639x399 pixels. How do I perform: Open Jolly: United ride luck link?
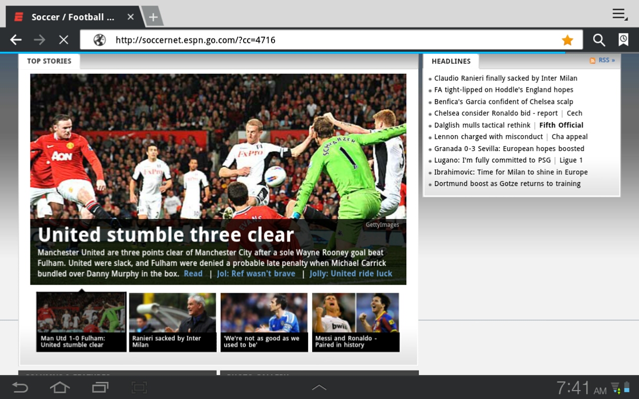tap(351, 273)
